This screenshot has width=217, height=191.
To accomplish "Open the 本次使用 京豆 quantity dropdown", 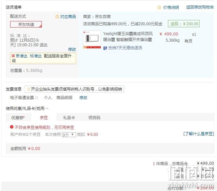I will tap(69, 135).
